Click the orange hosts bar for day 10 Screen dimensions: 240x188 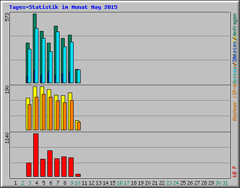79,126
